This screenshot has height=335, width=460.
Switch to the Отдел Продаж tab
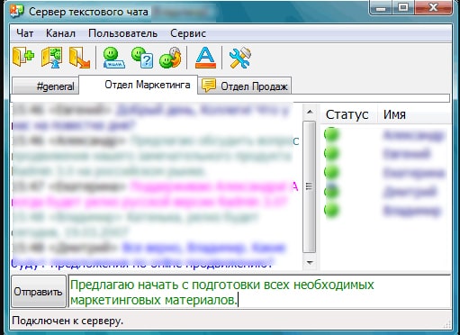(245, 86)
